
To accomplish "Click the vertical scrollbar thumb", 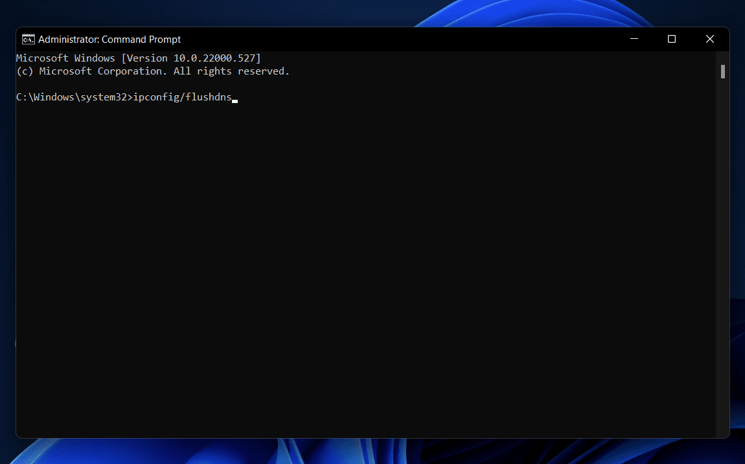I will 722,71.
